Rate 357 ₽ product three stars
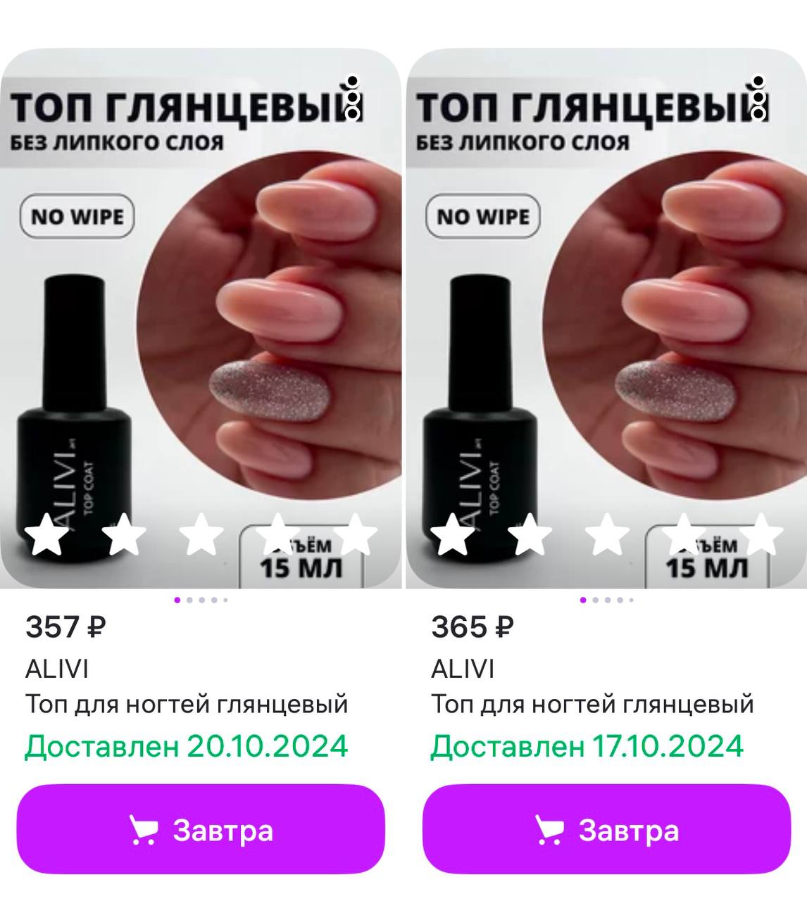Image resolution: width=807 pixels, height=901 pixels. pos(201,534)
